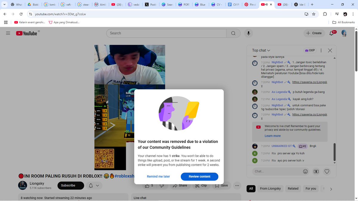Image resolution: width=358 pixels, height=201 pixels.
Task: Open the browser extensions puzzle icon
Action: click(x=325, y=14)
